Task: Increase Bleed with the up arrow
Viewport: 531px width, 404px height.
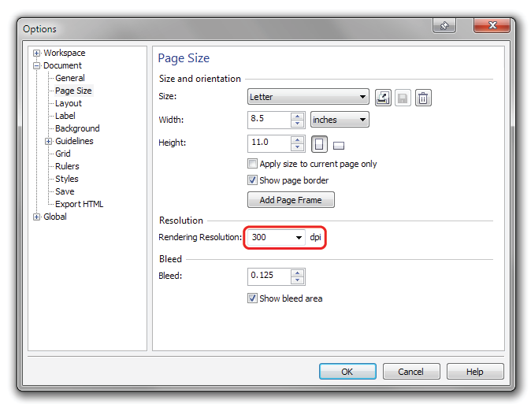Action: click(297, 273)
